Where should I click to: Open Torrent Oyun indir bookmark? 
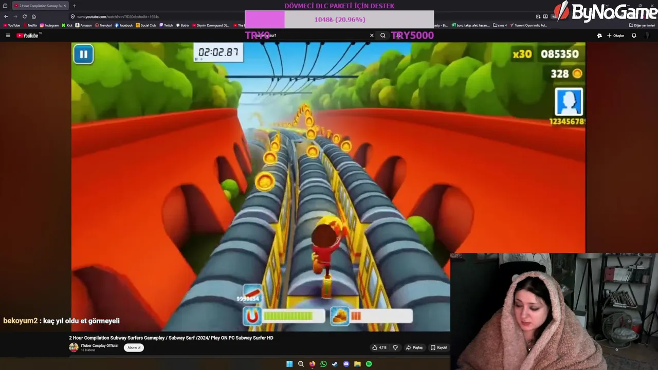528,25
